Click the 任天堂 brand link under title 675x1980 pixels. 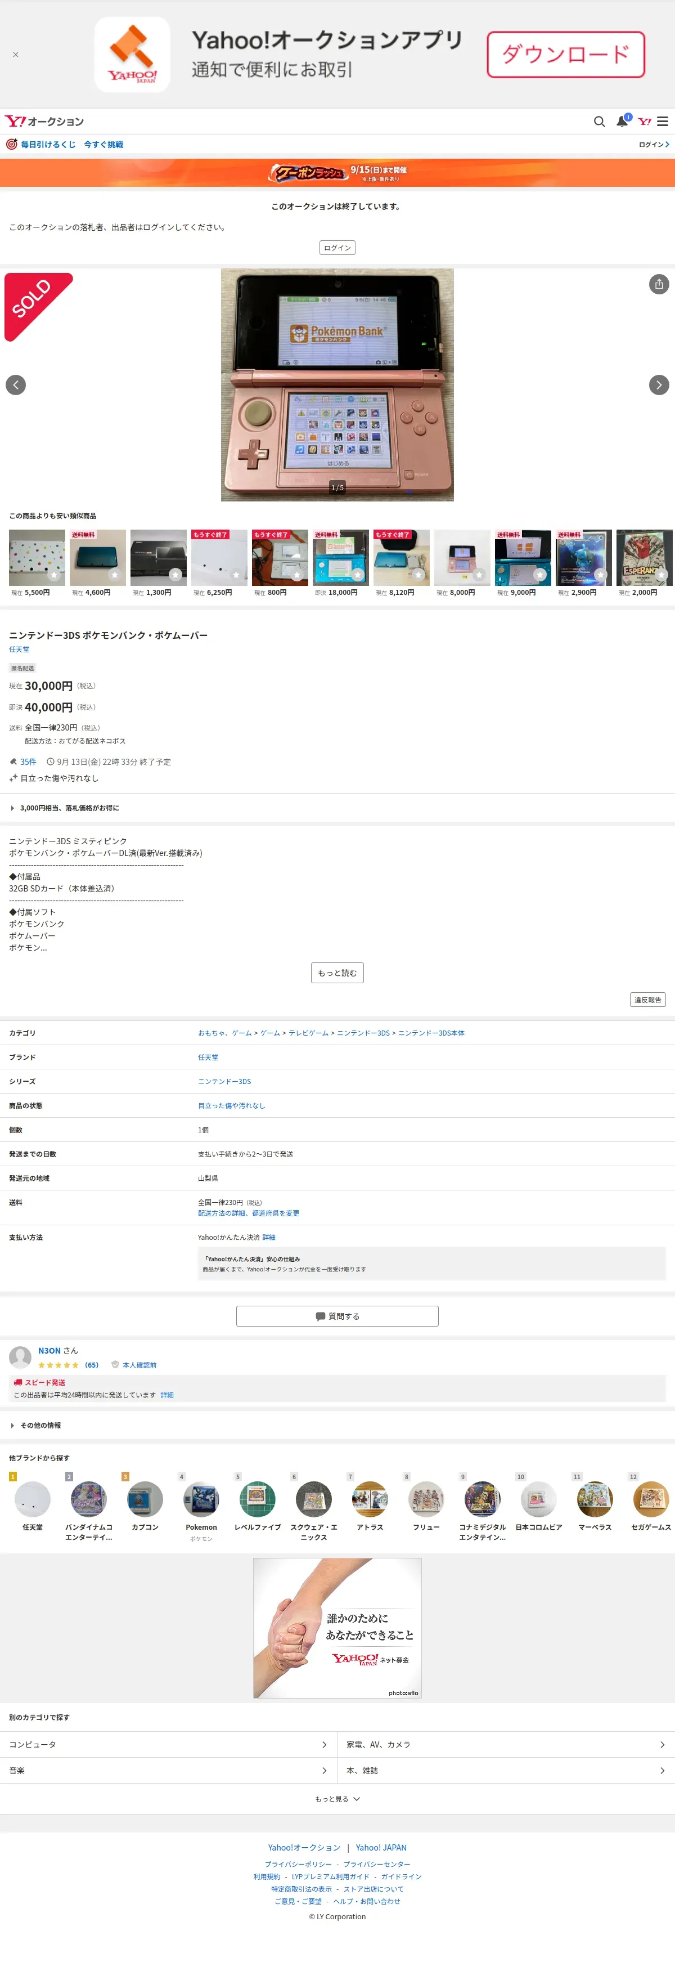pyautogui.click(x=19, y=649)
